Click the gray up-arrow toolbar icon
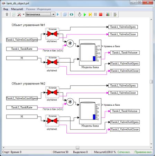Image resolution: width=155 pixels, height=156 pixels. (7, 14)
